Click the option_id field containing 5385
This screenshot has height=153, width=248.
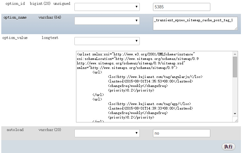pos(181,7)
